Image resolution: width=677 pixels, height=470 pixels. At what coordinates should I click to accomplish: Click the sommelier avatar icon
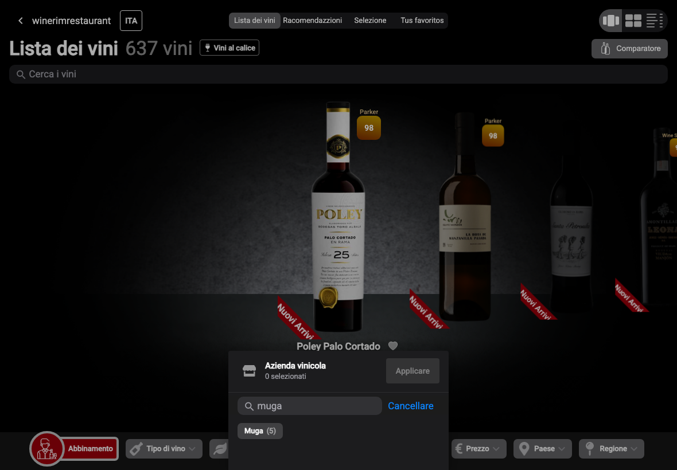(46, 449)
